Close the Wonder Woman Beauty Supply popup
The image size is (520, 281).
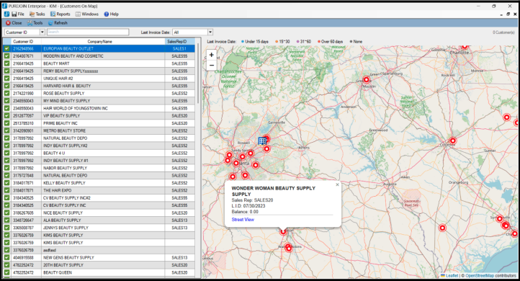[x=337, y=184]
